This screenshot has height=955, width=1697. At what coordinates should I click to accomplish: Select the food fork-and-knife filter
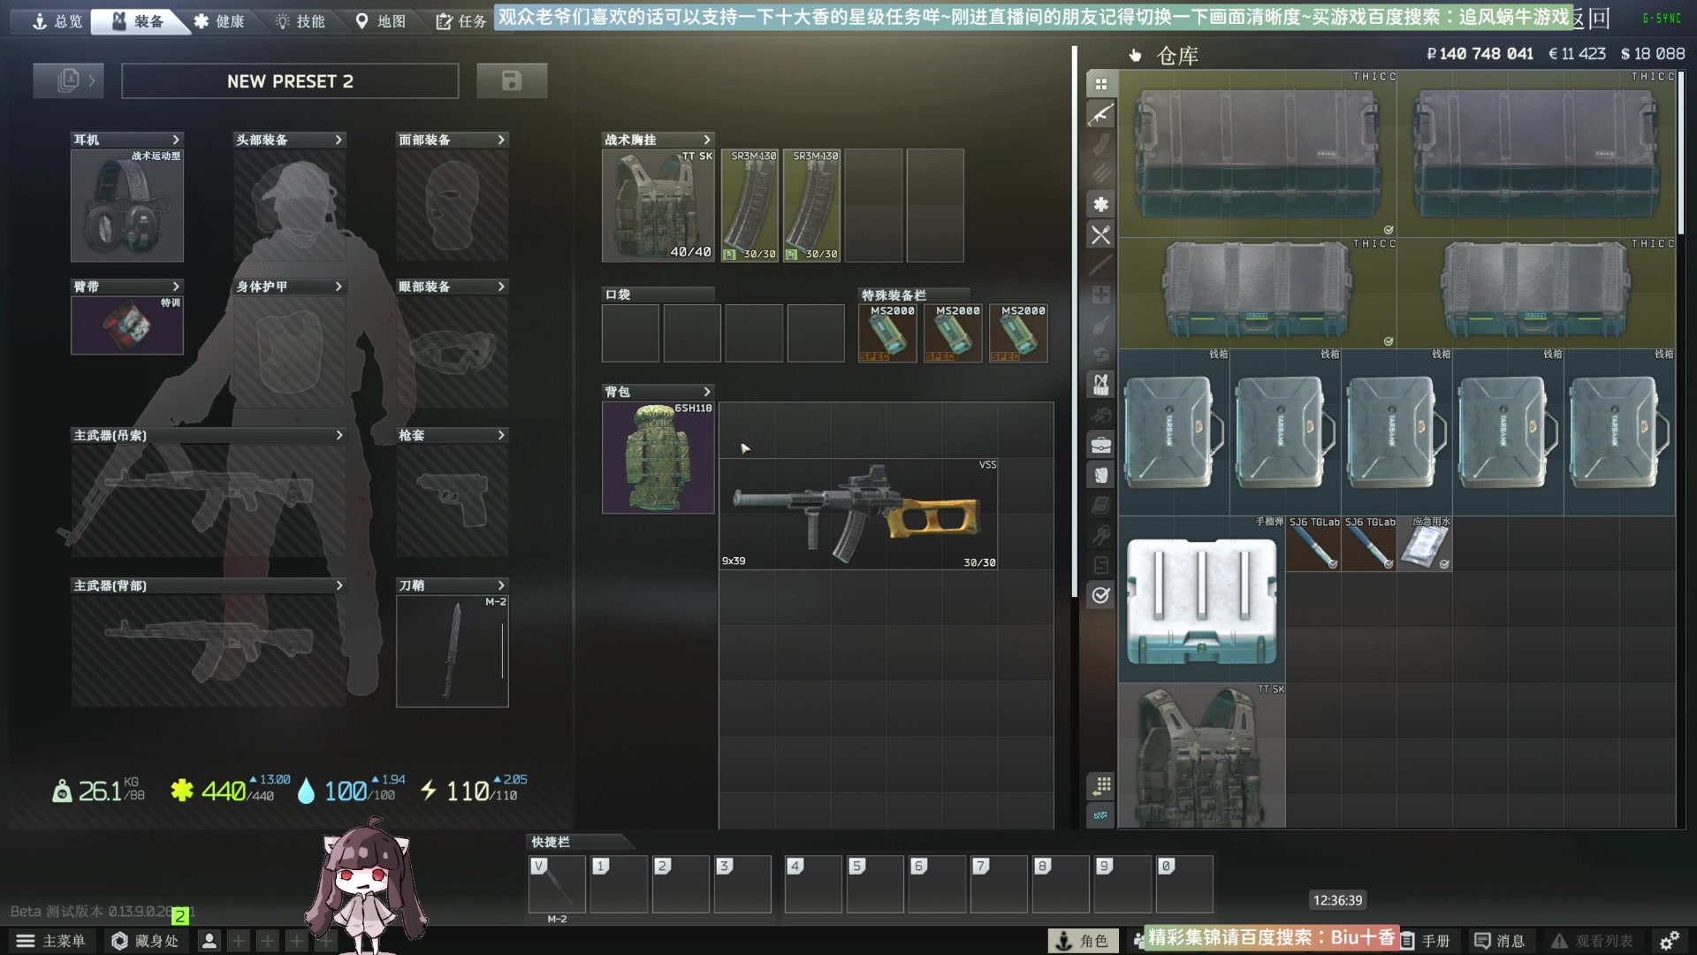point(1100,235)
